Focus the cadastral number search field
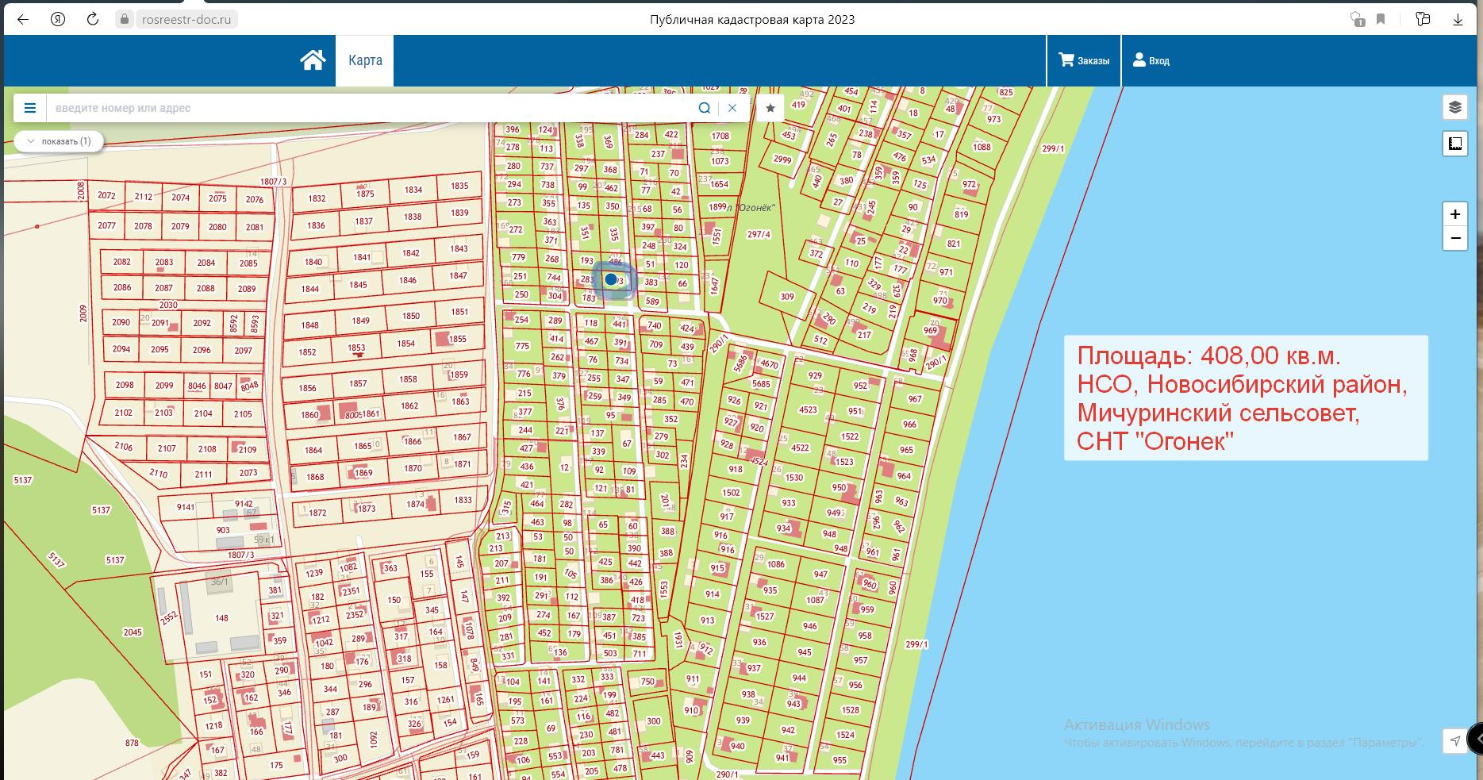The image size is (1483, 780). tap(365, 108)
